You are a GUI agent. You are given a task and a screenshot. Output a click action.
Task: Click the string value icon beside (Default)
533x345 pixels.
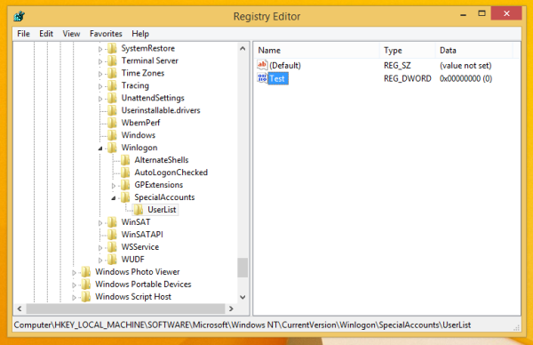262,65
